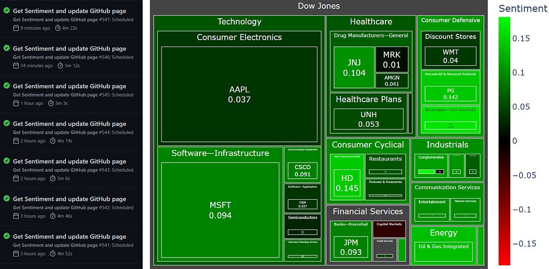The height and width of the screenshot is (269, 549).
Task: Click the stopwatch icon beside '4m 19s'
Action: 53,141
